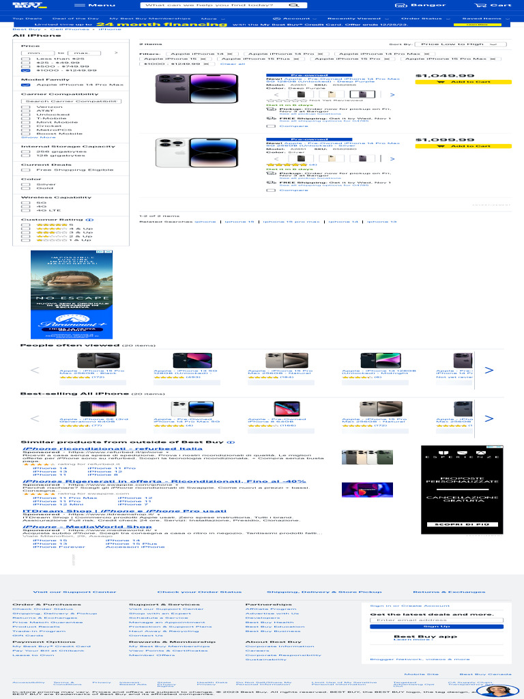Select black swatch on Silver iPhone product

(301, 158)
